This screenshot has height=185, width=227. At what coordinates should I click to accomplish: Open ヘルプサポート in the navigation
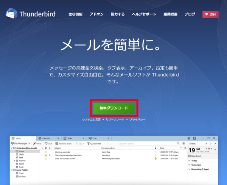coord(144,14)
